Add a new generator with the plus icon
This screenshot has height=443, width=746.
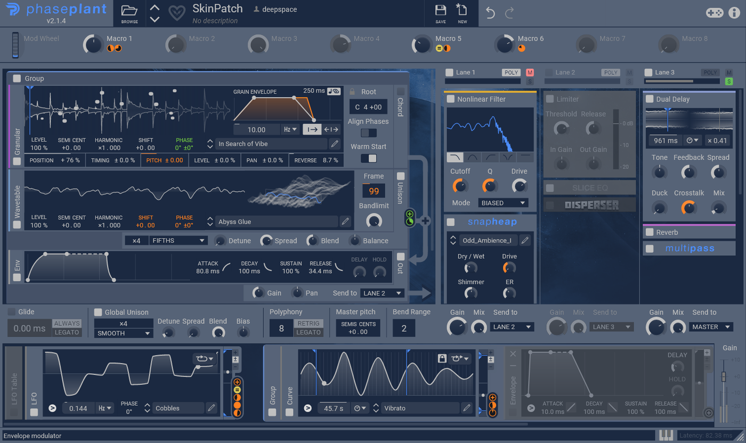coord(426,221)
